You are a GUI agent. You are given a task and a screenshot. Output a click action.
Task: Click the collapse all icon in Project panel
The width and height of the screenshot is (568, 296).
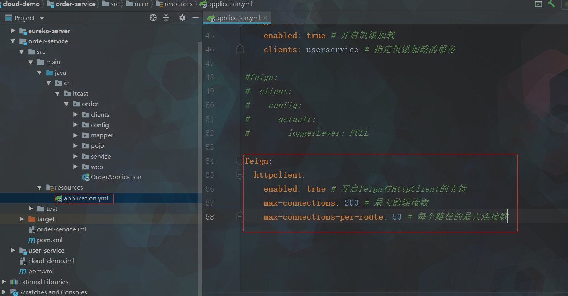click(x=166, y=18)
